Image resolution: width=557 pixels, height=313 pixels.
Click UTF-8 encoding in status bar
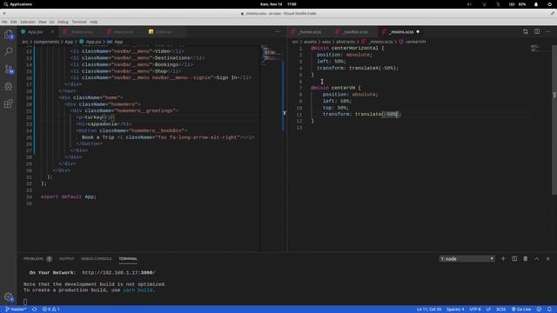pos(475,310)
